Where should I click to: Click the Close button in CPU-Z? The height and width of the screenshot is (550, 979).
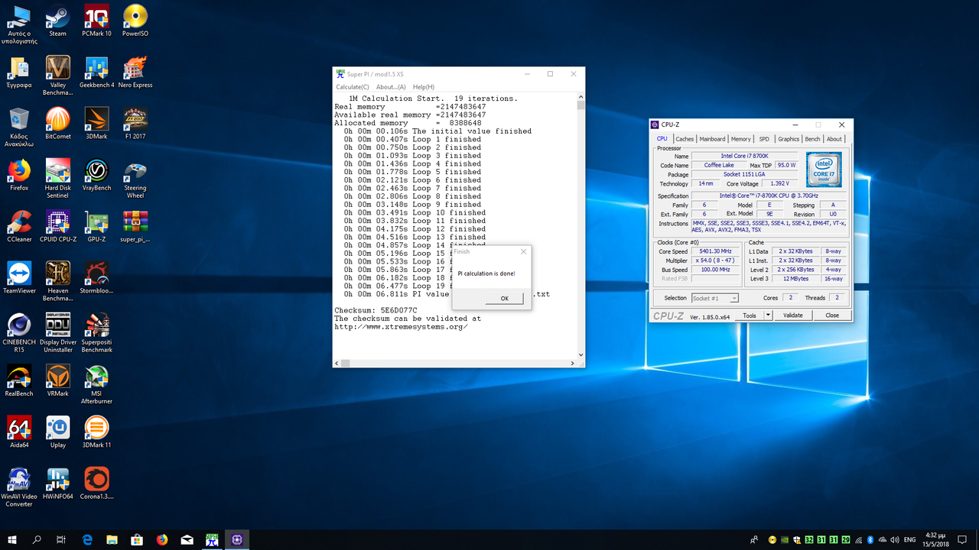point(832,315)
